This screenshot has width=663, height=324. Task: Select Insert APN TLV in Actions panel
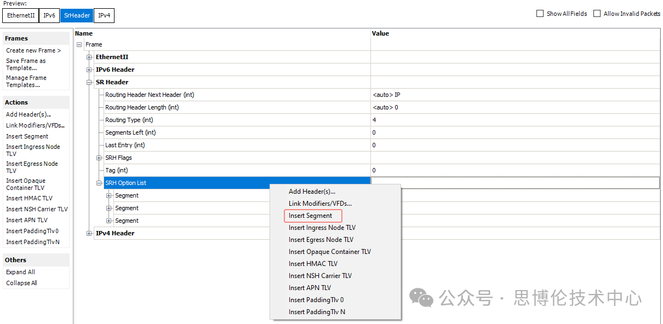click(x=27, y=220)
